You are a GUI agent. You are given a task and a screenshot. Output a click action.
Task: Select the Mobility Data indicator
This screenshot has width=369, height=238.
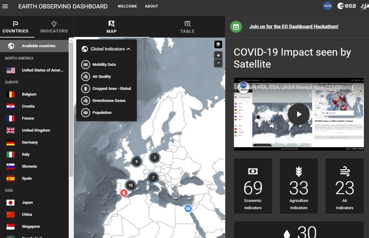[x=104, y=65]
